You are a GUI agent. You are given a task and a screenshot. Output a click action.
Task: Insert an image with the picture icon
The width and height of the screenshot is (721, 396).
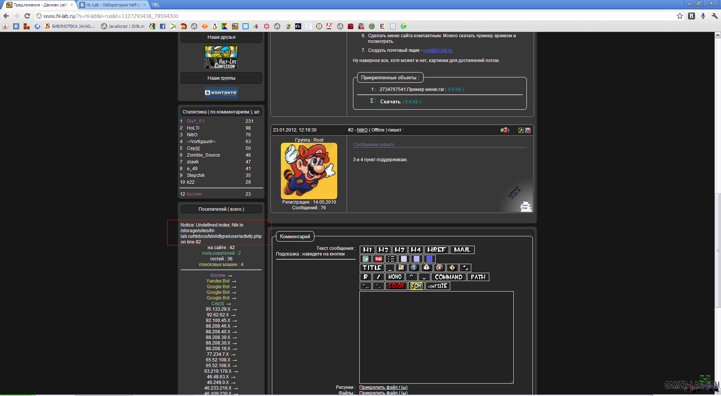[365, 259]
